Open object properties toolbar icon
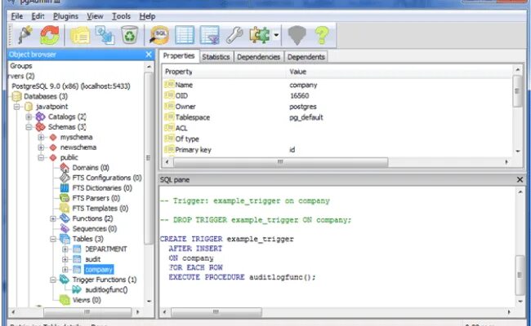This screenshot has width=531, height=326. (80, 35)
